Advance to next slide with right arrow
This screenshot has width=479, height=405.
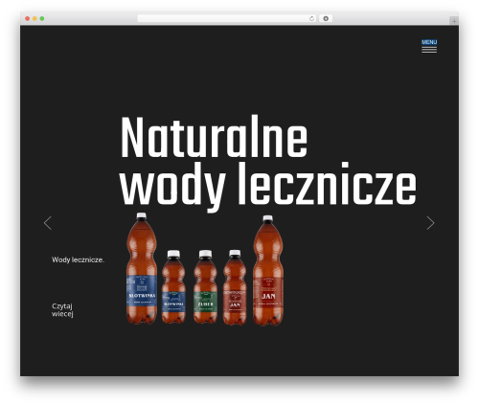[430, 223]
